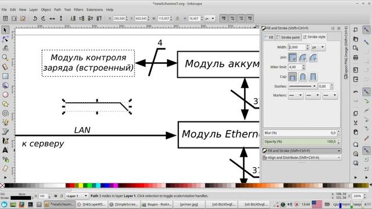This screenshot has width=372, height=209.
Task: Select the Text tool
Action: (x=5, y=150)
